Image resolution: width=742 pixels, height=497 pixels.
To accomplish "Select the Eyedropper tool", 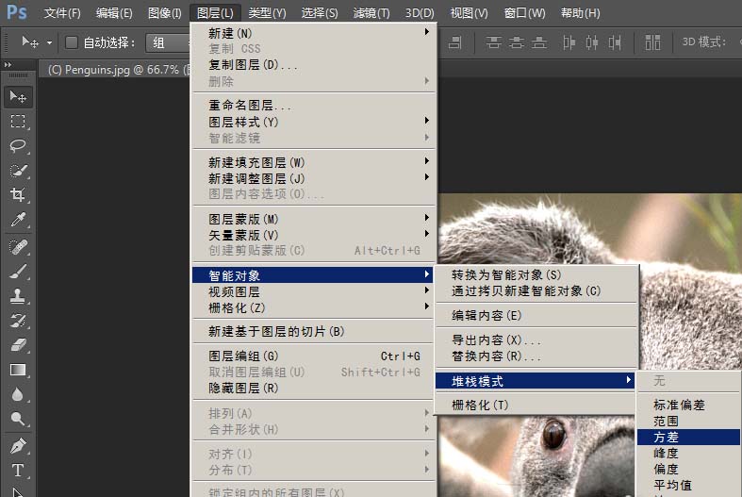I will pyautogui.click(x=18, y=219).
